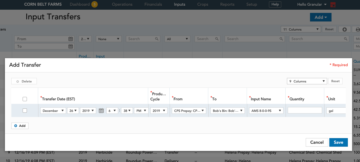360x162 pixels.
Task: Click the magnifier in second narrow Search filter
Action: 217,39
